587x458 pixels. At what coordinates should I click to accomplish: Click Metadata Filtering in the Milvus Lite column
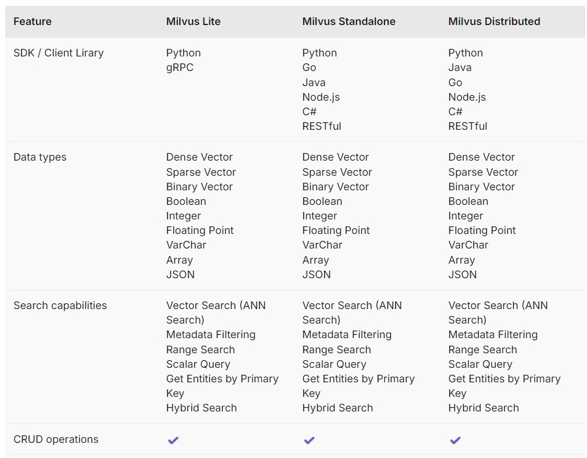(x=211, y=335)
